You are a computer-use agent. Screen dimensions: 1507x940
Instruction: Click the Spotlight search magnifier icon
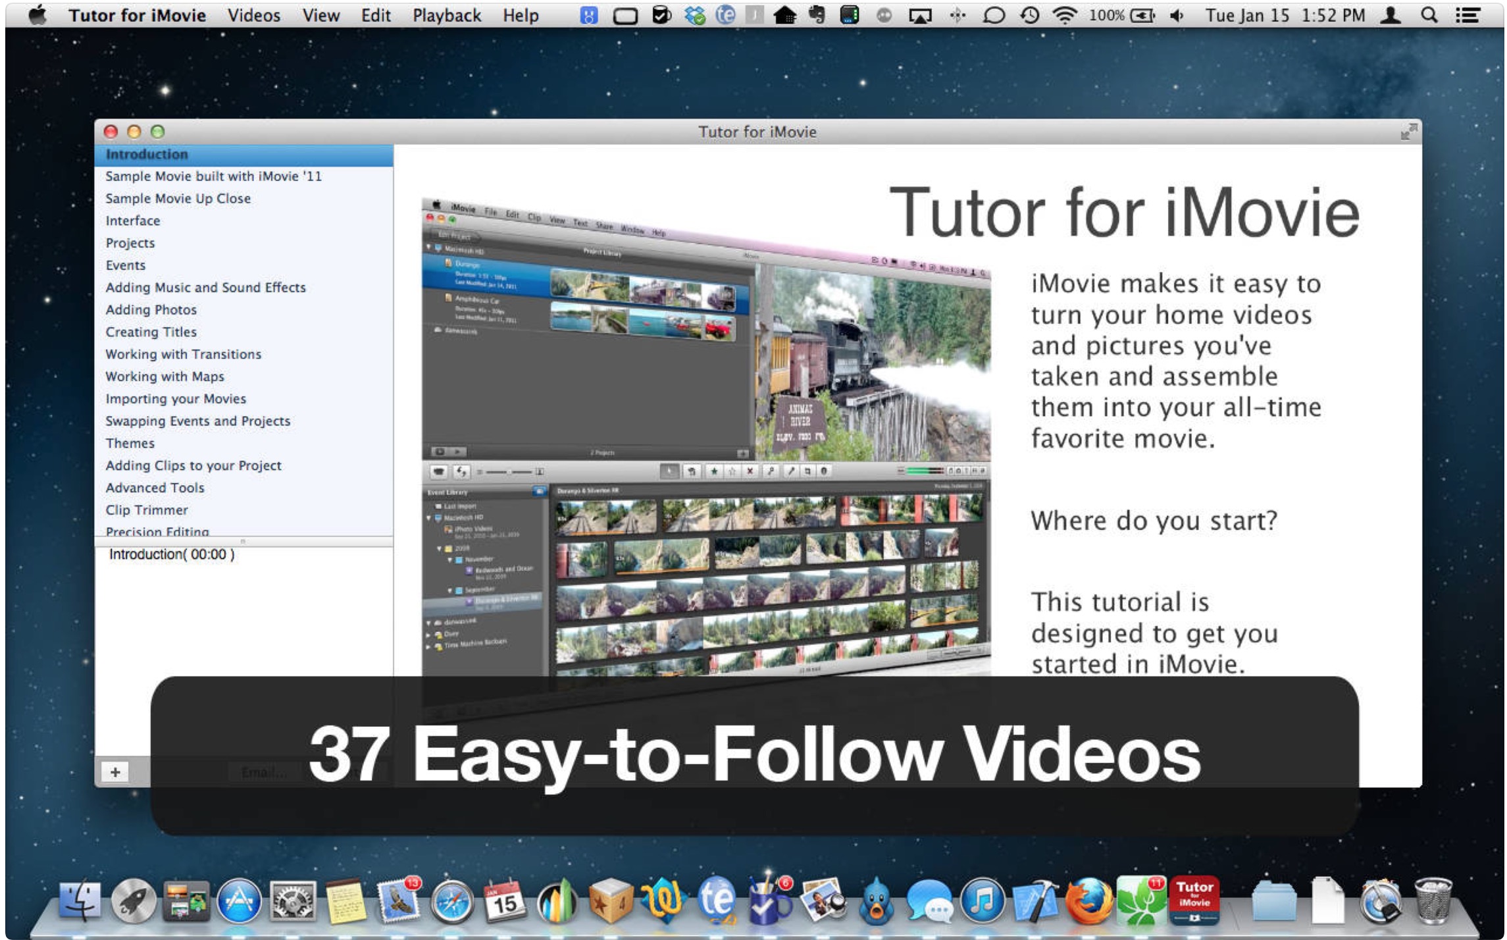(1429, 15)
